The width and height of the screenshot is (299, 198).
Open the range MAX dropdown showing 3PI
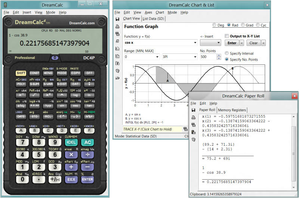(195, 57)
